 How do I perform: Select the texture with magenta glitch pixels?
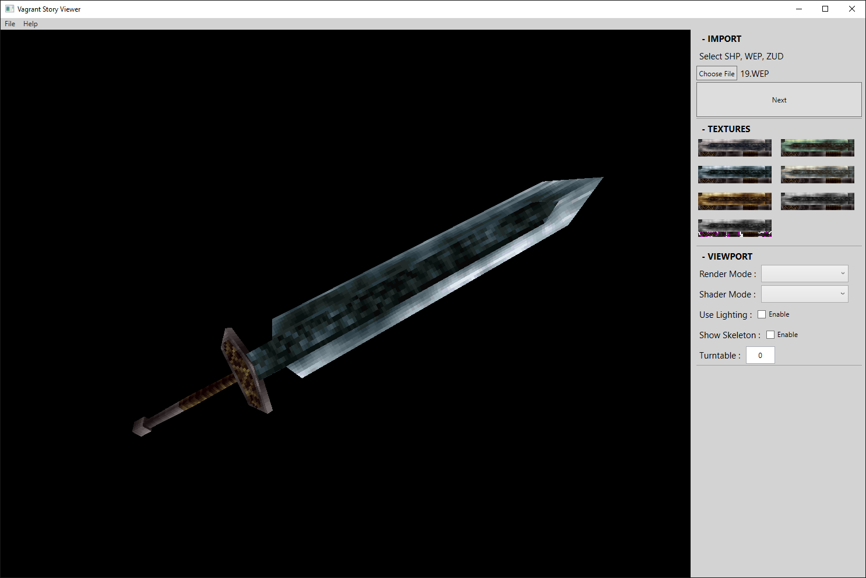pos(735,228)
